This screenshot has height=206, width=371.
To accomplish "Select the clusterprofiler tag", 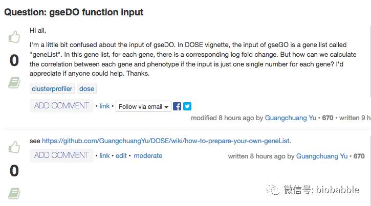I will tap(52, 88).
